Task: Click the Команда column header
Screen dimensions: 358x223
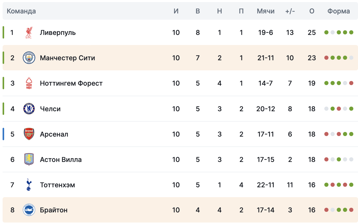Action: [21, 11]
